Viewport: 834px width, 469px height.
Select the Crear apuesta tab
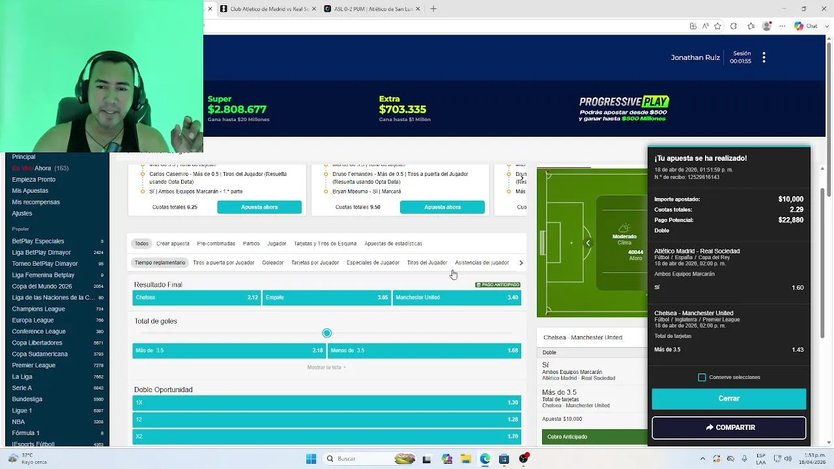[173, 244]
